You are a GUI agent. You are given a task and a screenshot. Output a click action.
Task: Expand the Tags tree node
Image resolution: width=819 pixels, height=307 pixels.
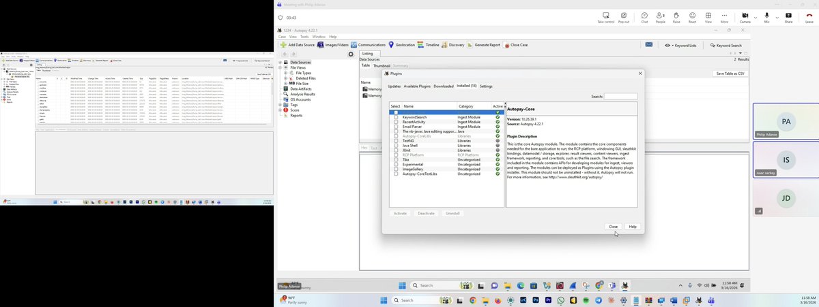[280, 105]
